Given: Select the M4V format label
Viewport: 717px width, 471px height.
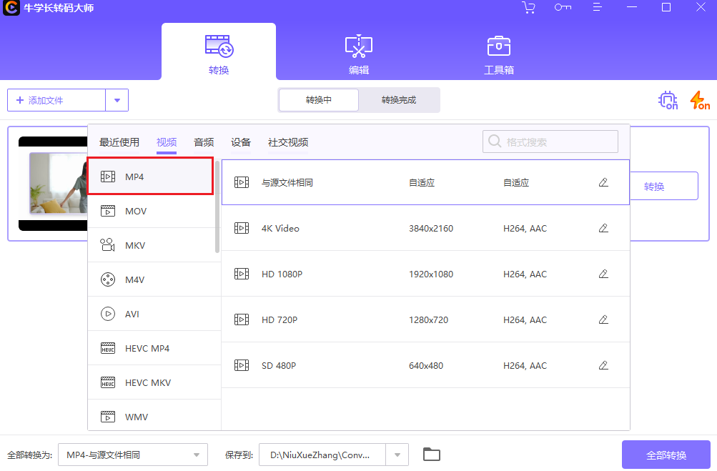Looking at the screenshot, I should pos(135,280).
